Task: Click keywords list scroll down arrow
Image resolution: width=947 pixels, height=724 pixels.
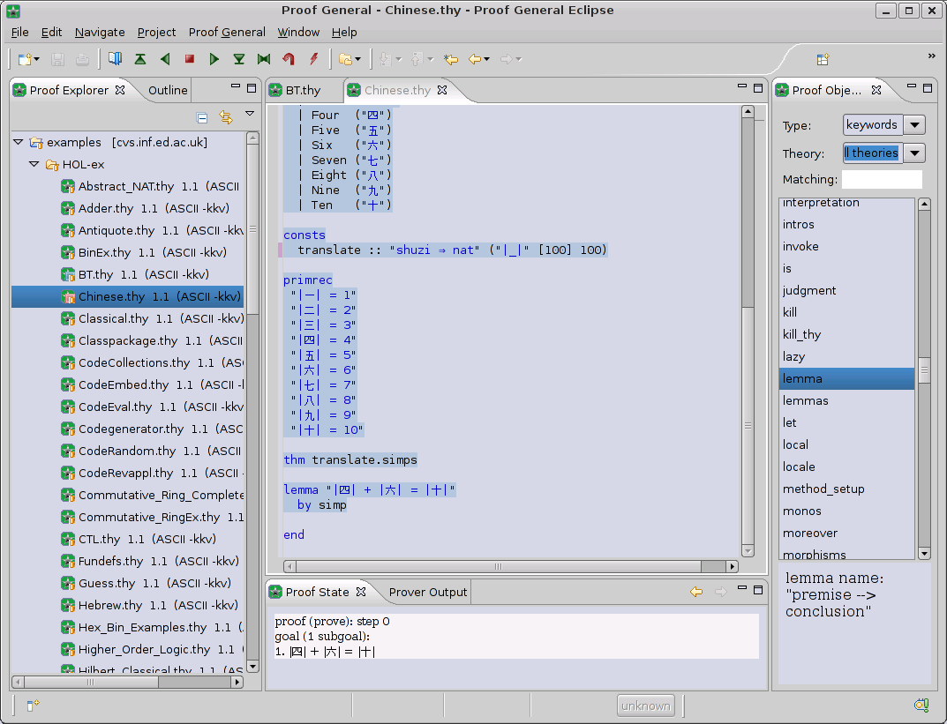Action: click(x=924, y=553)
